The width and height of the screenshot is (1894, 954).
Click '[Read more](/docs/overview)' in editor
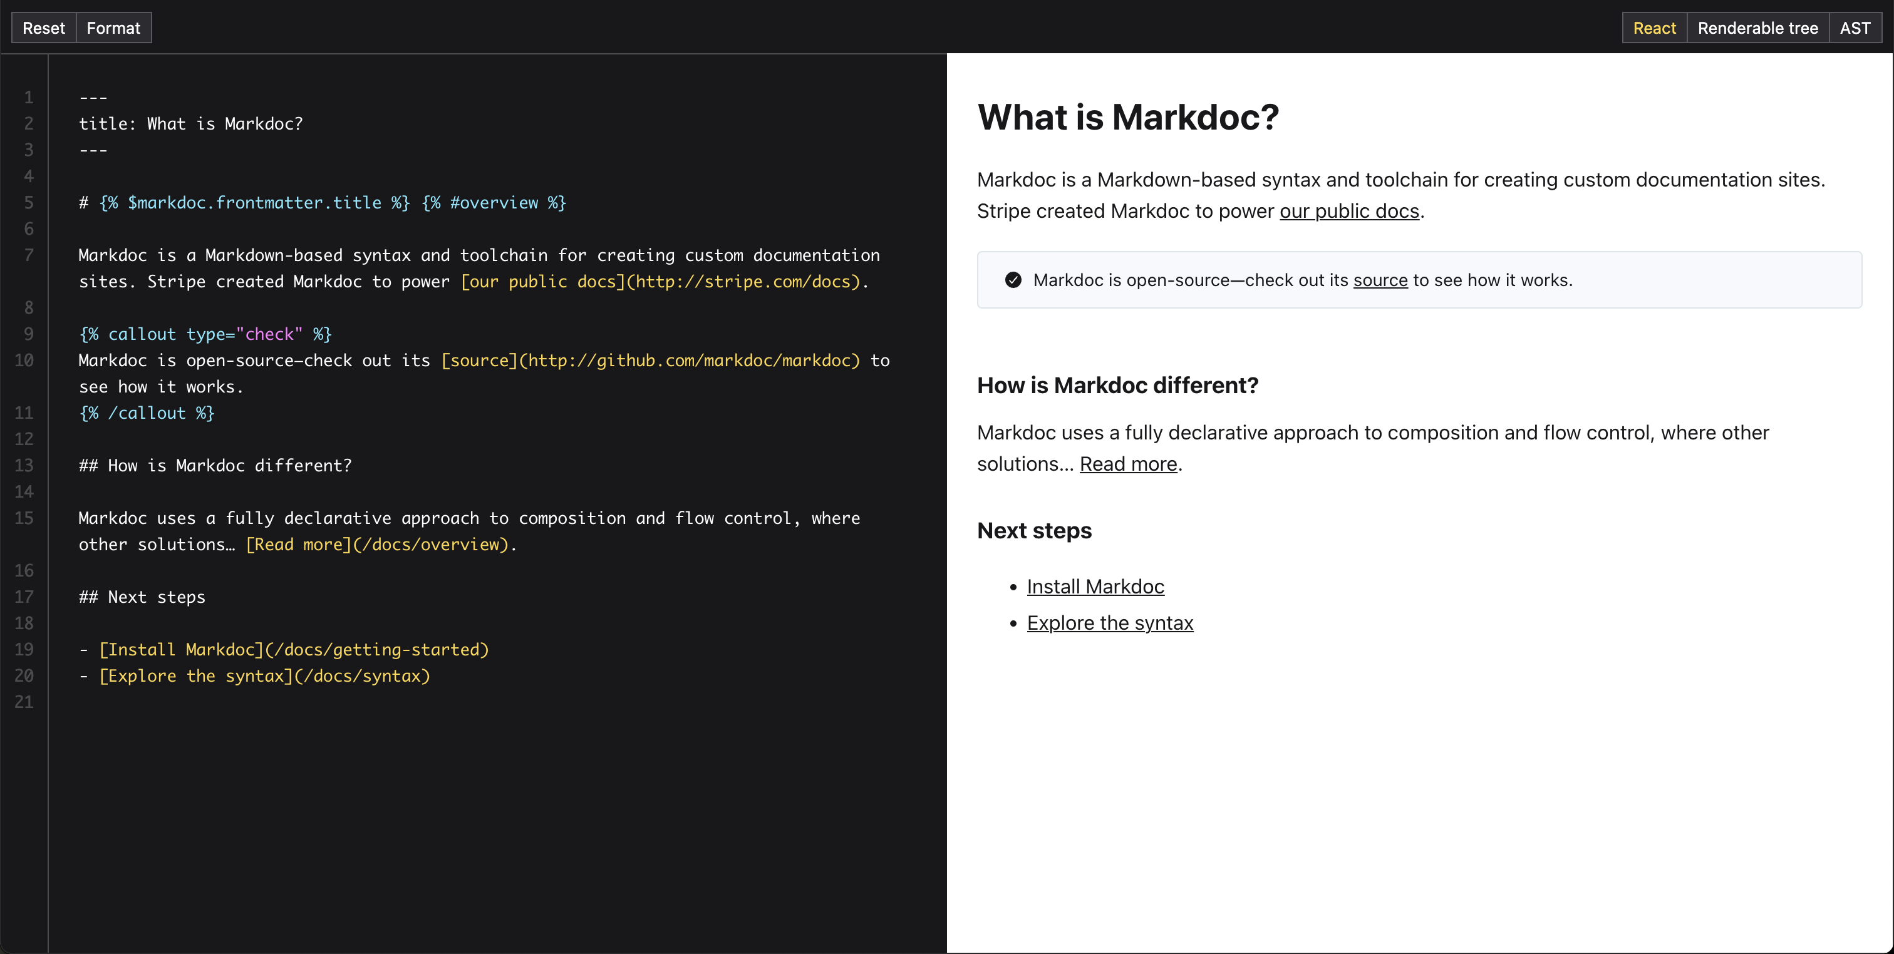click(x=376, y=545)
